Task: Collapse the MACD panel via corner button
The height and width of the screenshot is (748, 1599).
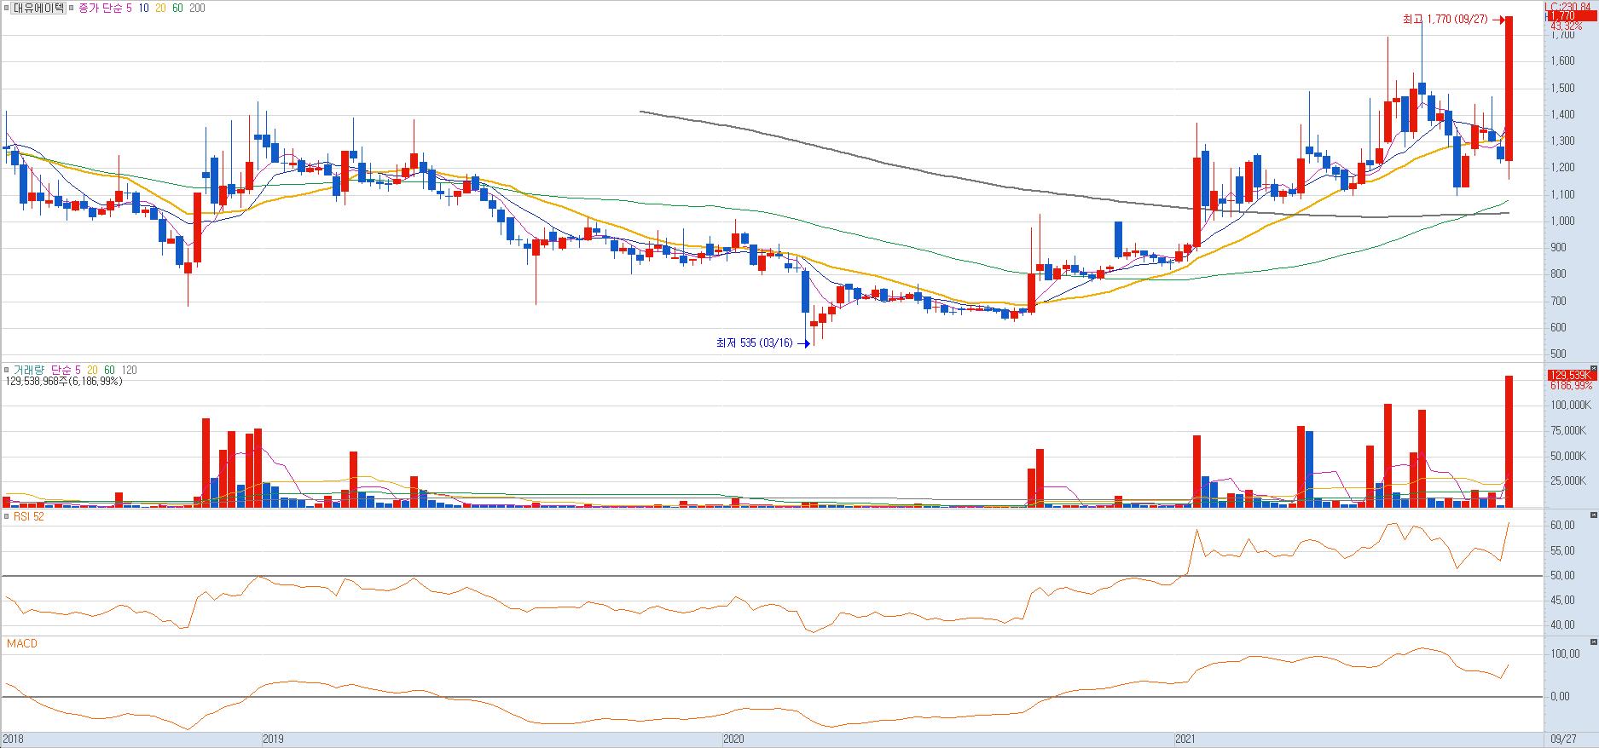Action: pos(1593,642)
